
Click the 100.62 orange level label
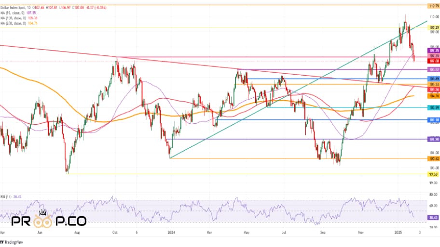tap(434, 159)
